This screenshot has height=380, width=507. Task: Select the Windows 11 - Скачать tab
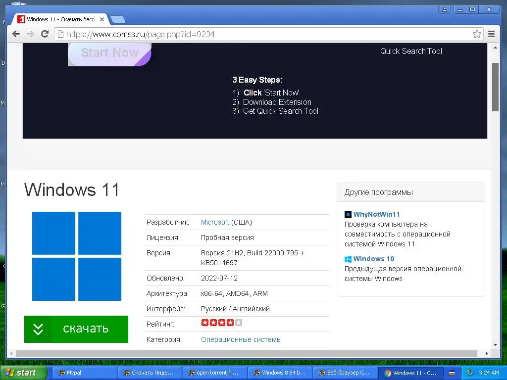pyautogui.click(x=60, y=19)
